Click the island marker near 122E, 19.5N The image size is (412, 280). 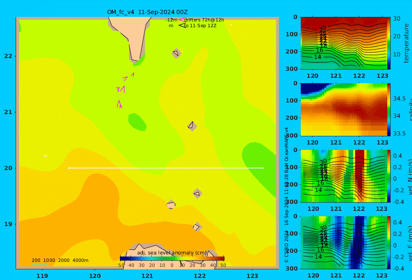pos(197,194)
